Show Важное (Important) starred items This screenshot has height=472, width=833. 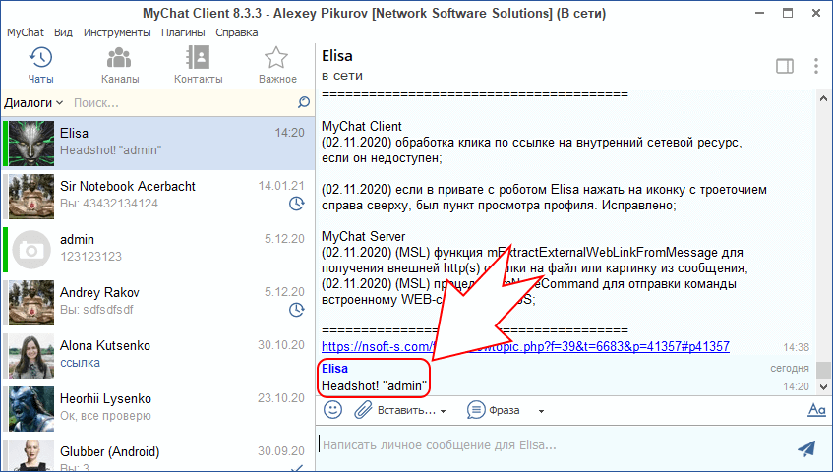tap(276, 65)
